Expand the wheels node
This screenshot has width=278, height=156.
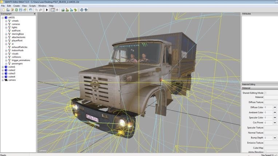[x=6, y=21]
